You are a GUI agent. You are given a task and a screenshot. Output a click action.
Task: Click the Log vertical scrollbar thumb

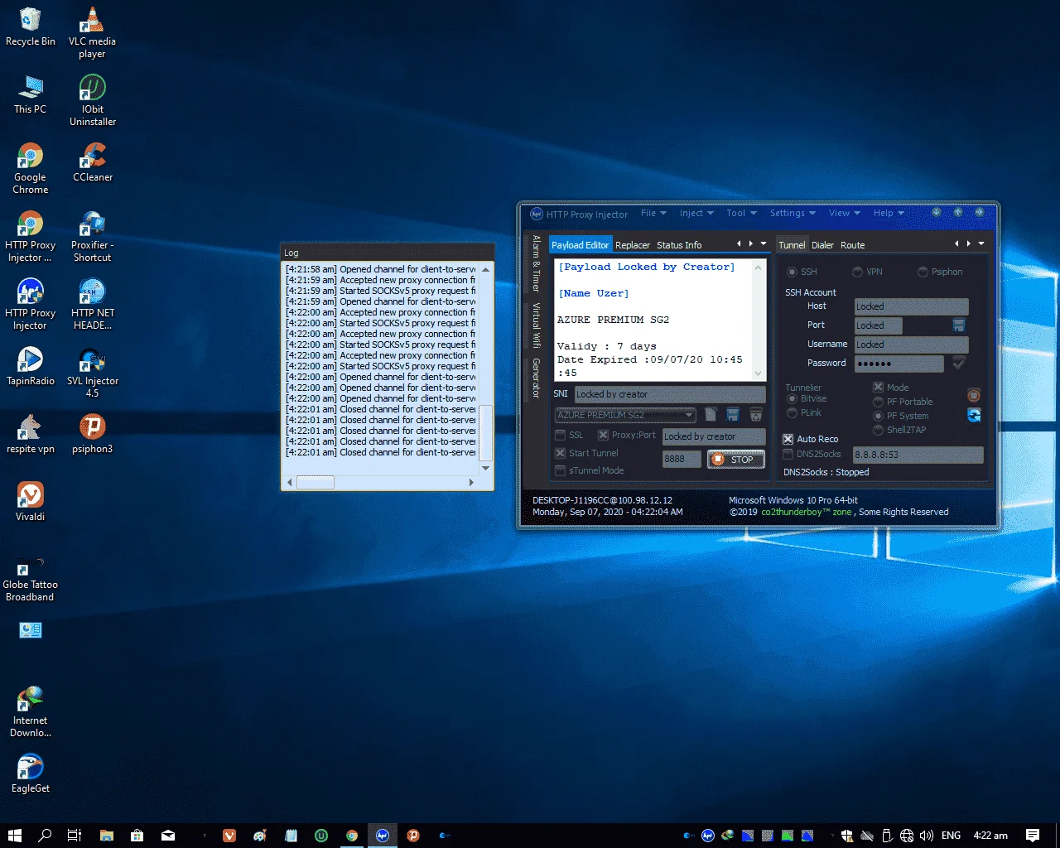pos(486,432)
